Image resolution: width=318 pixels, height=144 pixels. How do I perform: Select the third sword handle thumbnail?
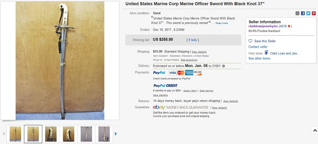click(x=51, y=134)
